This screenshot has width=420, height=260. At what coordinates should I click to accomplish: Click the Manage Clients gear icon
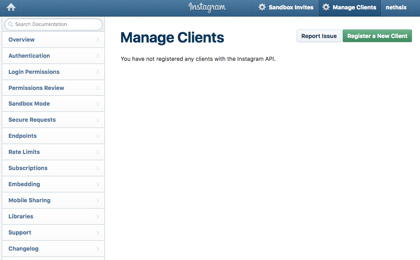coord(326,7)
